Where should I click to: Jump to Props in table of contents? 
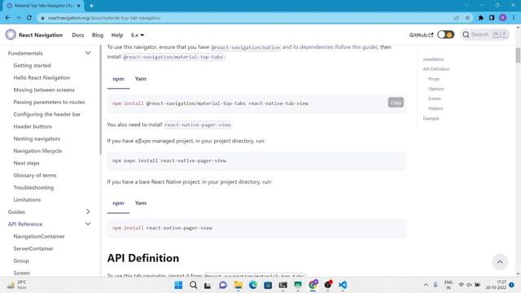pyautogui.click(x=434, y=79)
